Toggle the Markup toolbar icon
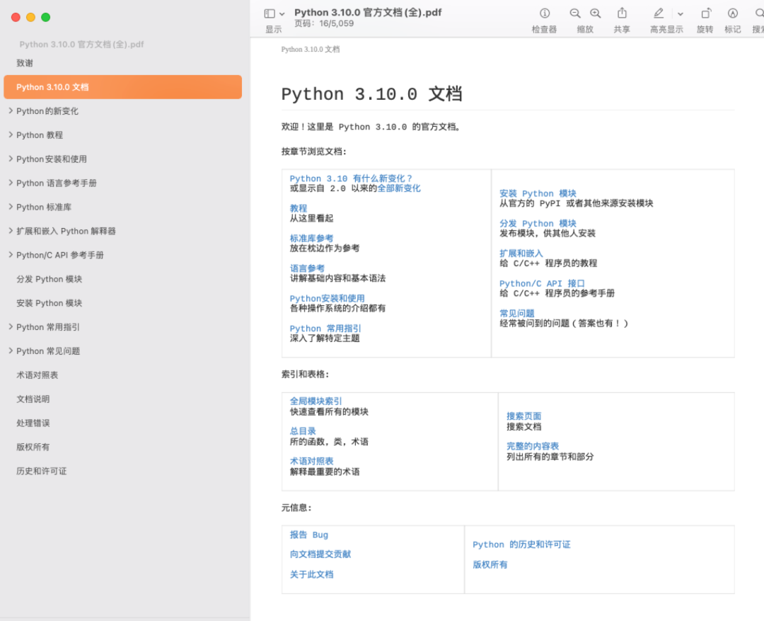The image size is (764, 621). click(732, 13)
